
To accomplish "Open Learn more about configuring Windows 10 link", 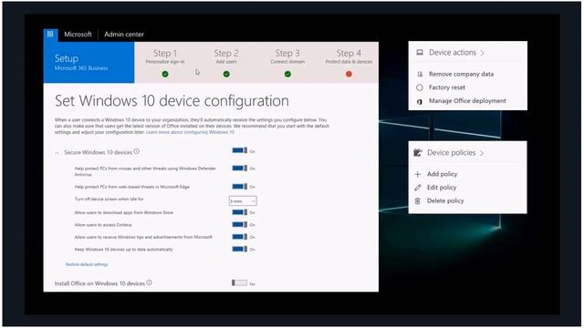I will [190, 132].
